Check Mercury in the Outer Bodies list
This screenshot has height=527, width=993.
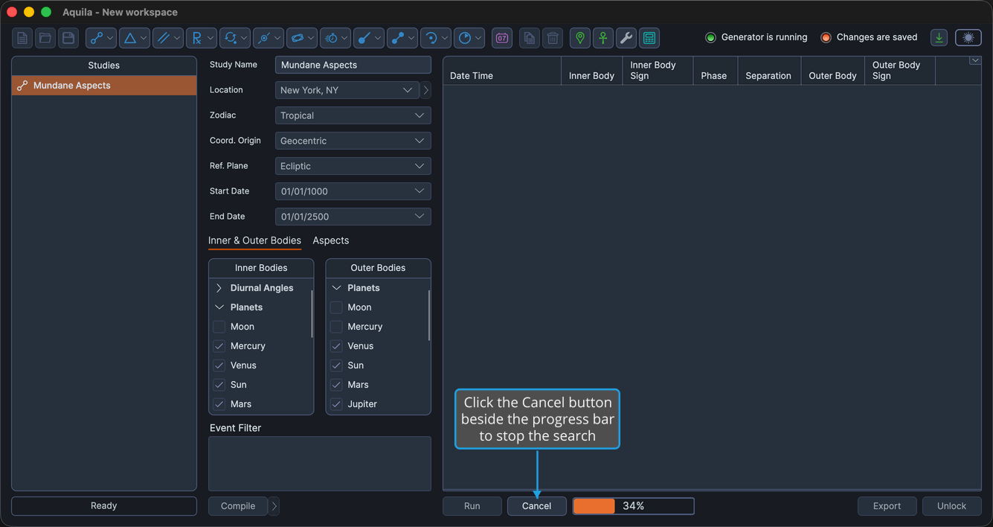click(336, 327)
